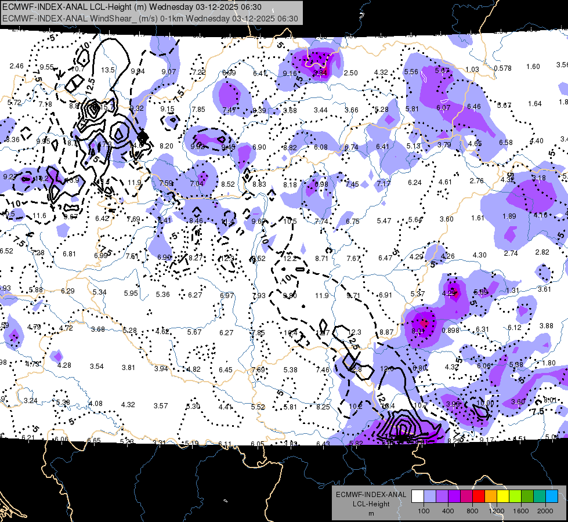
Task: Click 'ECMWF-INDEX-ANAL' text in the legend box
Action: coord(371,495)
